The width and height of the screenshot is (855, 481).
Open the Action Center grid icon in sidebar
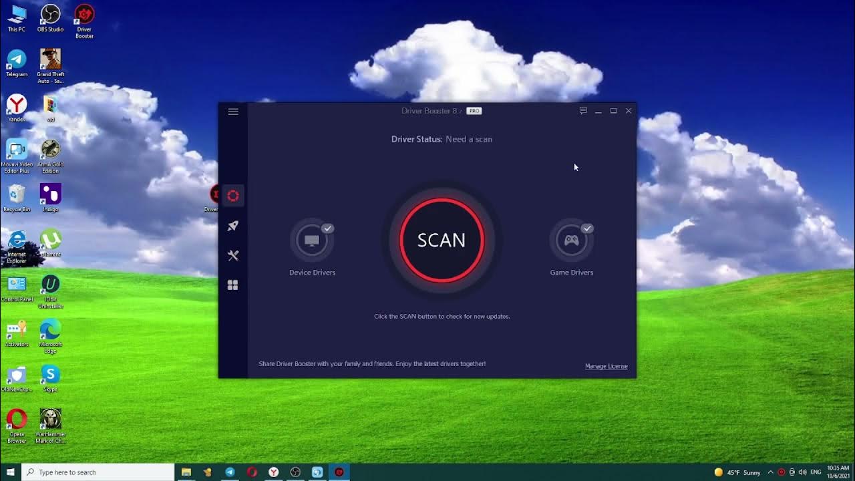tap(233, 285)
